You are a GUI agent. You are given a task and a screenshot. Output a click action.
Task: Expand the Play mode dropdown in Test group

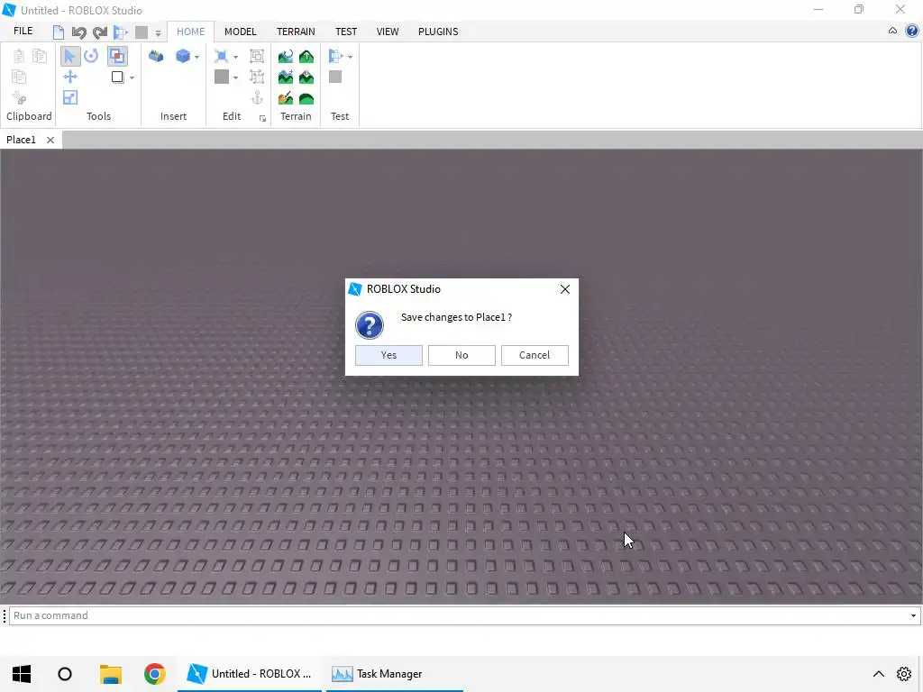coord(350,57)
